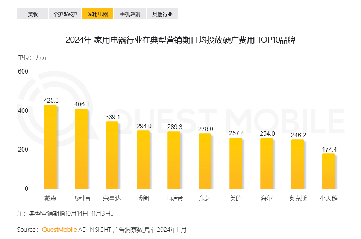
Task: Click the 600 y-axis tick label
Action: [23, 72]
